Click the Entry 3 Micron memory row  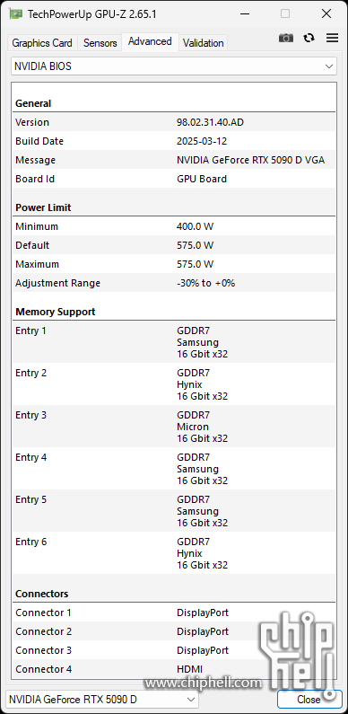pyautogui.click(x=174, y=427)
